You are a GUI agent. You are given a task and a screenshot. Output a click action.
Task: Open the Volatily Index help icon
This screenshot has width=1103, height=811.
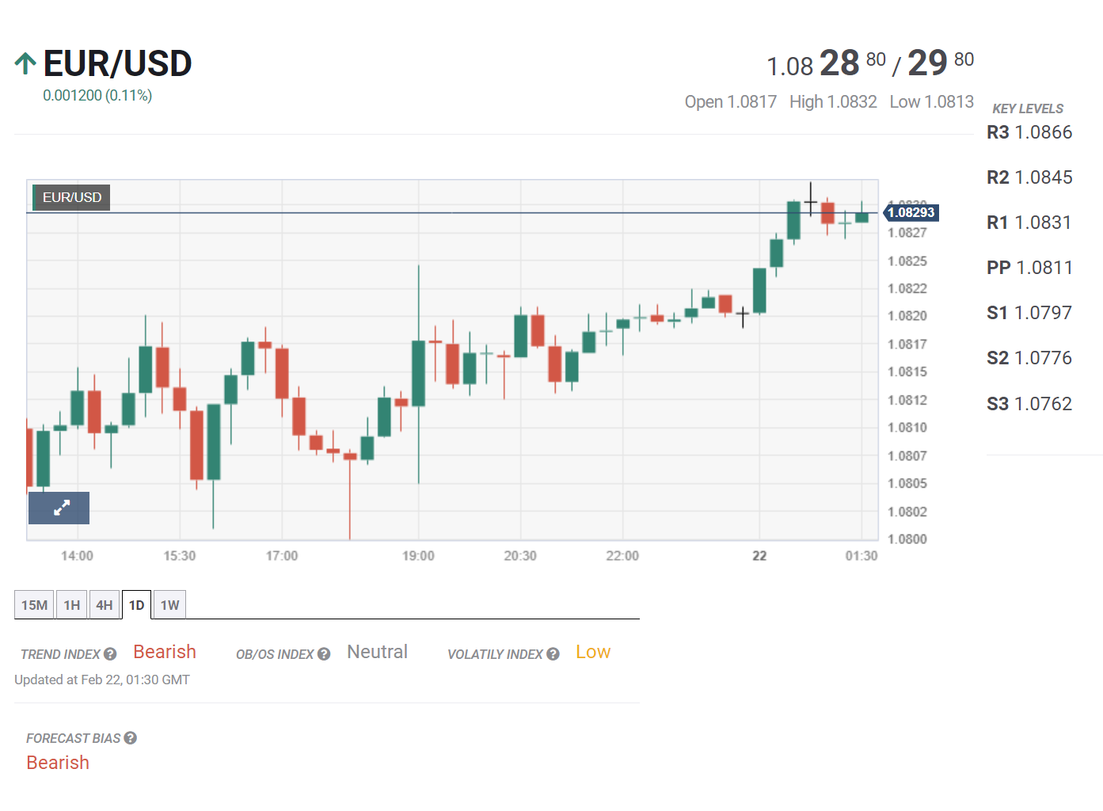553,654
